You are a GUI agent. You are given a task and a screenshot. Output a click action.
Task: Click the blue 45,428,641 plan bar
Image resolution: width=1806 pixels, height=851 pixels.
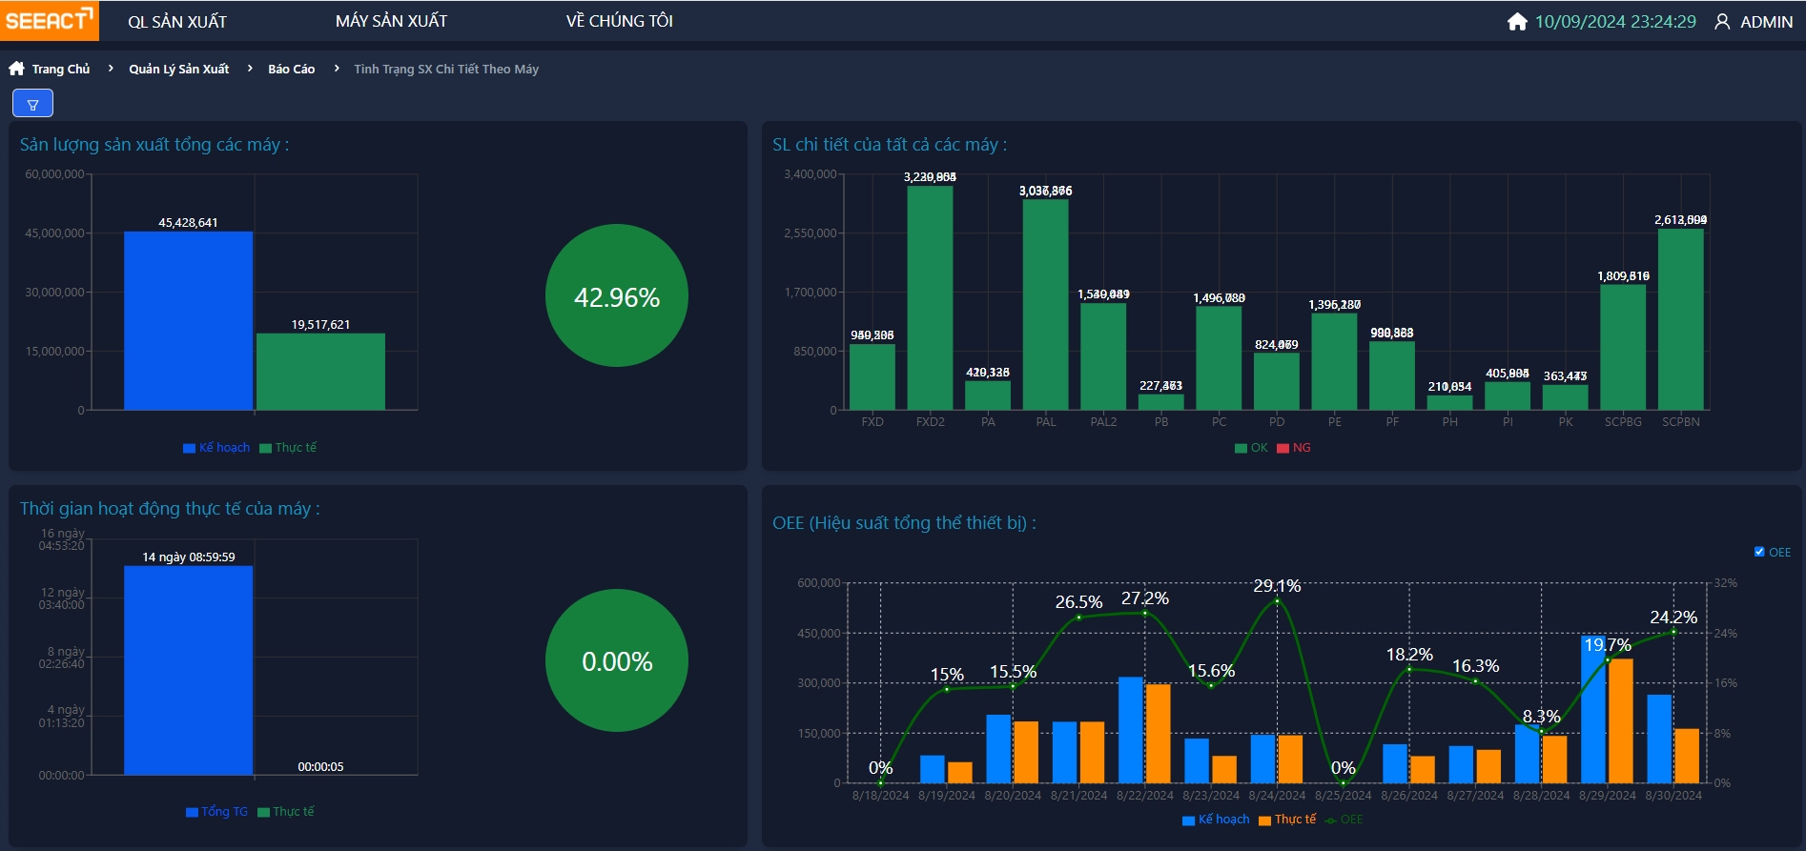[x=188, y=321]
